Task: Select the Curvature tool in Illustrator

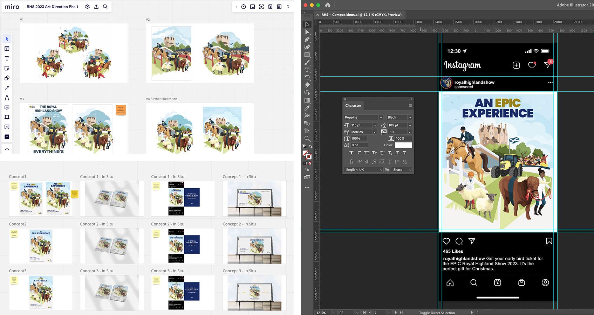Action: (x=307, y=47)
